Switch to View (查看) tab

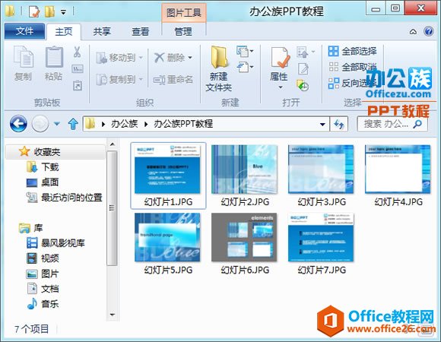[x=141, y=31]
